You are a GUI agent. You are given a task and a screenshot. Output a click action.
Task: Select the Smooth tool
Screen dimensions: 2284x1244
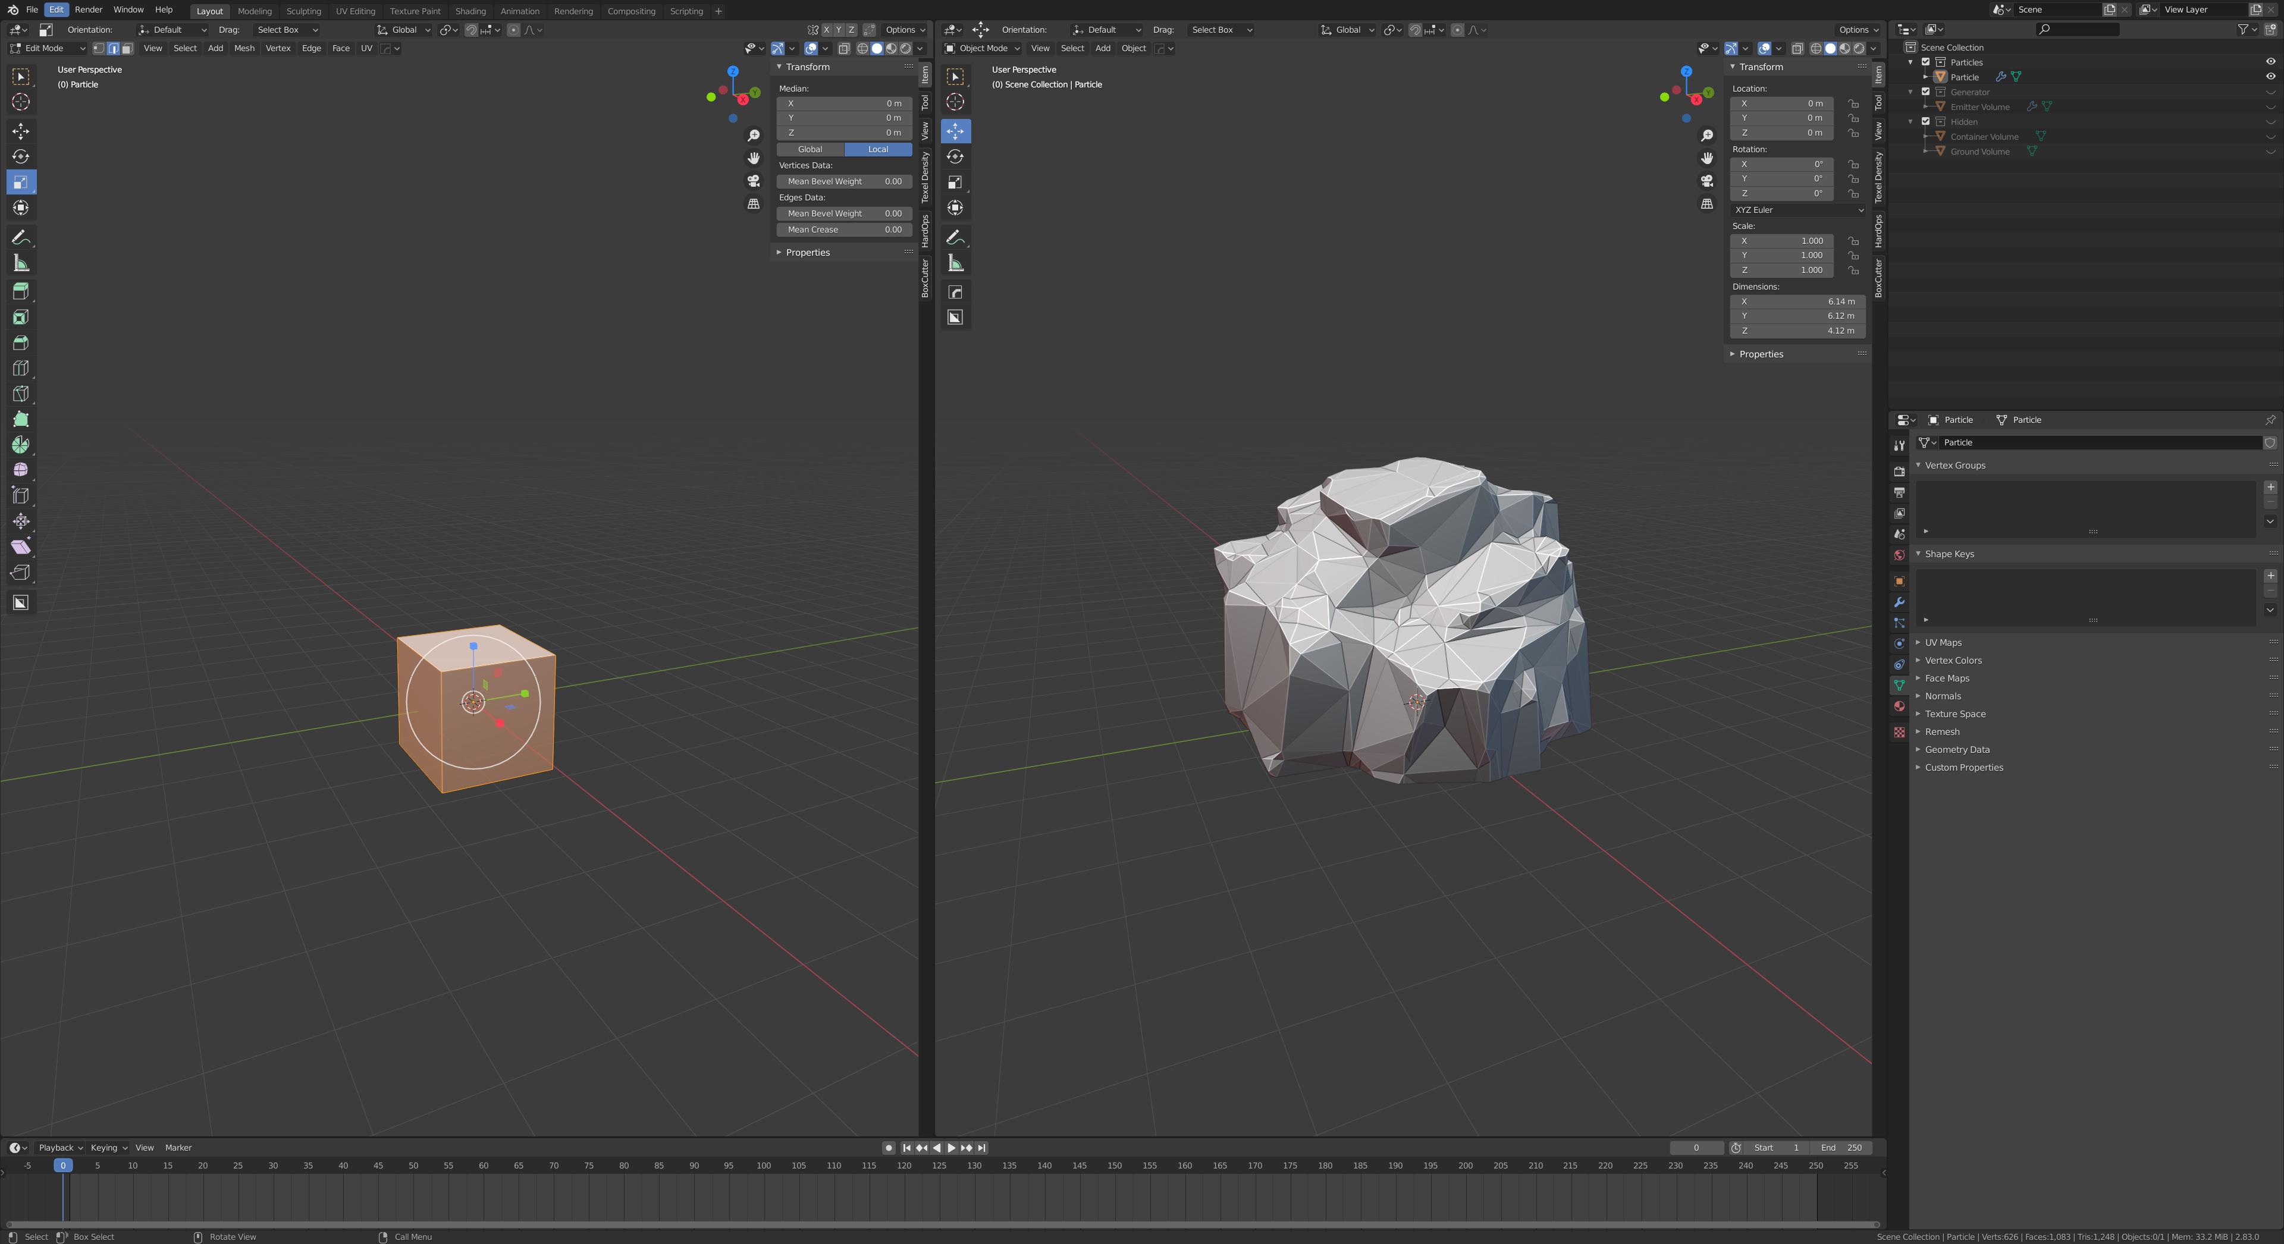pyautogui.click(x=20, y=470)
